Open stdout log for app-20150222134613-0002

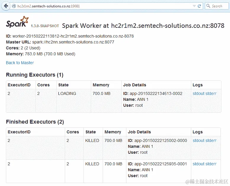pos(198,93)
